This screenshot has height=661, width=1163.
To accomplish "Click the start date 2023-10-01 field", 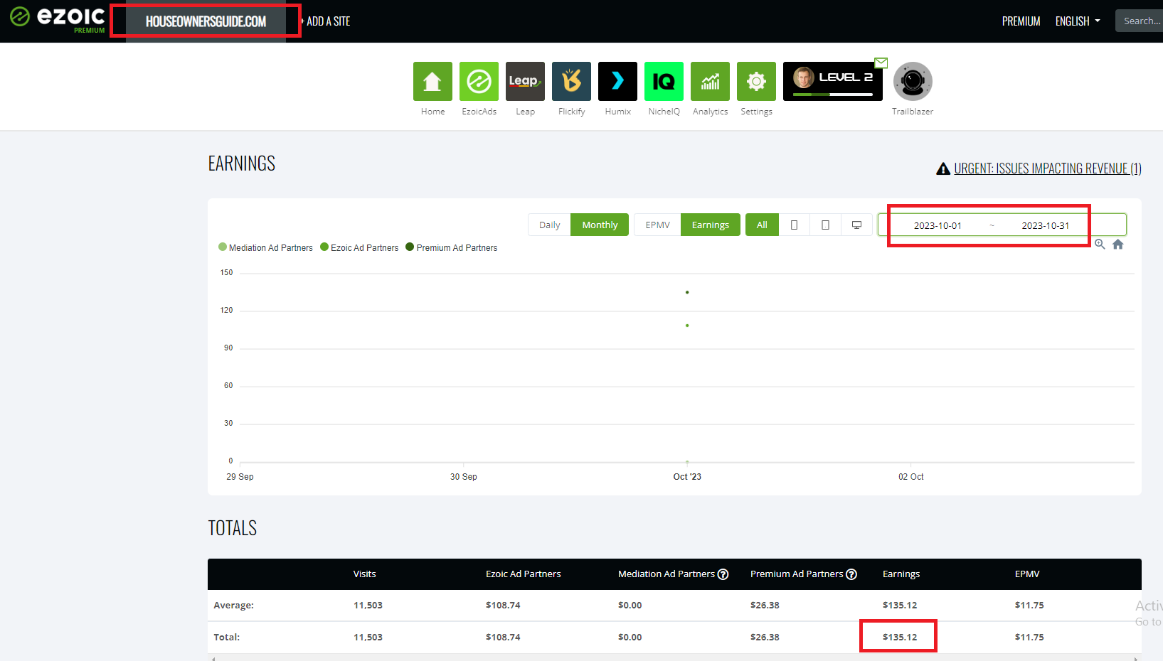I will click(938, 225).
